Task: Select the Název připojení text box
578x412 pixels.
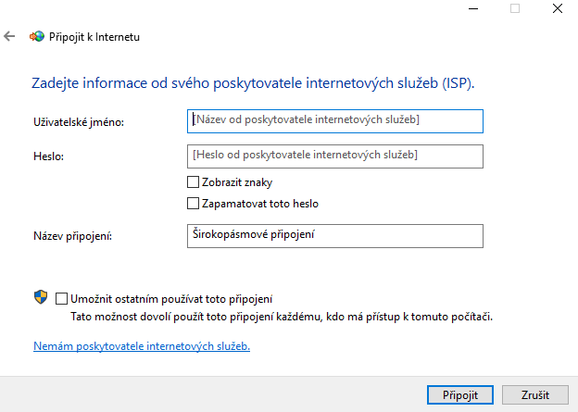Action: tap(335, 236)
